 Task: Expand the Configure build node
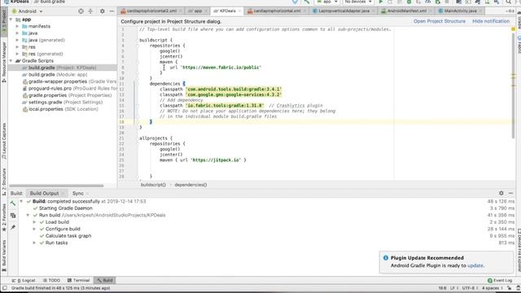click(x=34, y=229)
